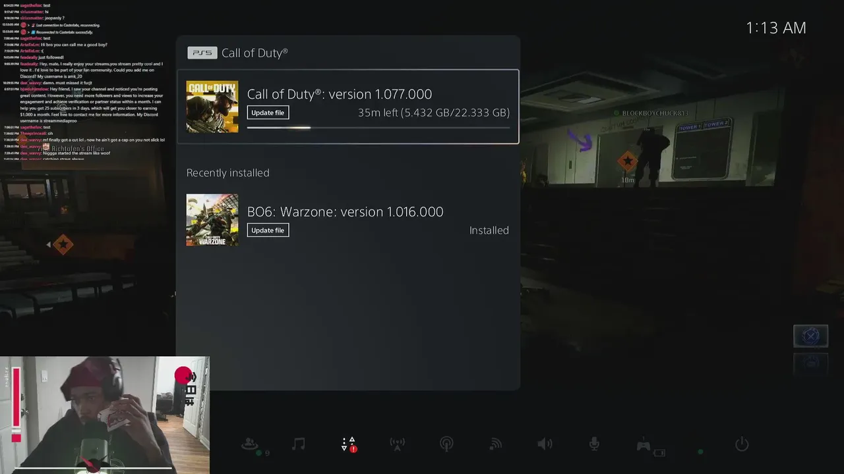The width and height of the screenshot is (844, 474).
Task: Click Update file under BO6: Warzone
Action: coord(268,230)
